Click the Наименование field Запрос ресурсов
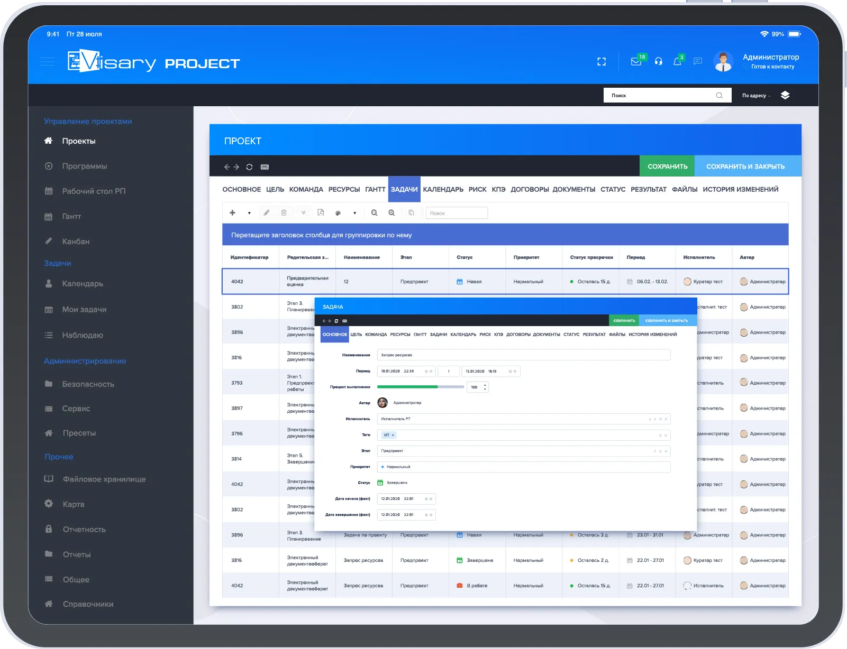Screen dimensions: 847x649 click(x=524, y=355)
